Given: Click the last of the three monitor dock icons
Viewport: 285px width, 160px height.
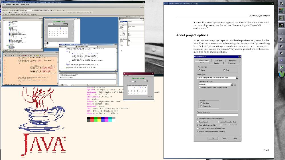Looking at the screenshot, I should click(x=281, y=53).
